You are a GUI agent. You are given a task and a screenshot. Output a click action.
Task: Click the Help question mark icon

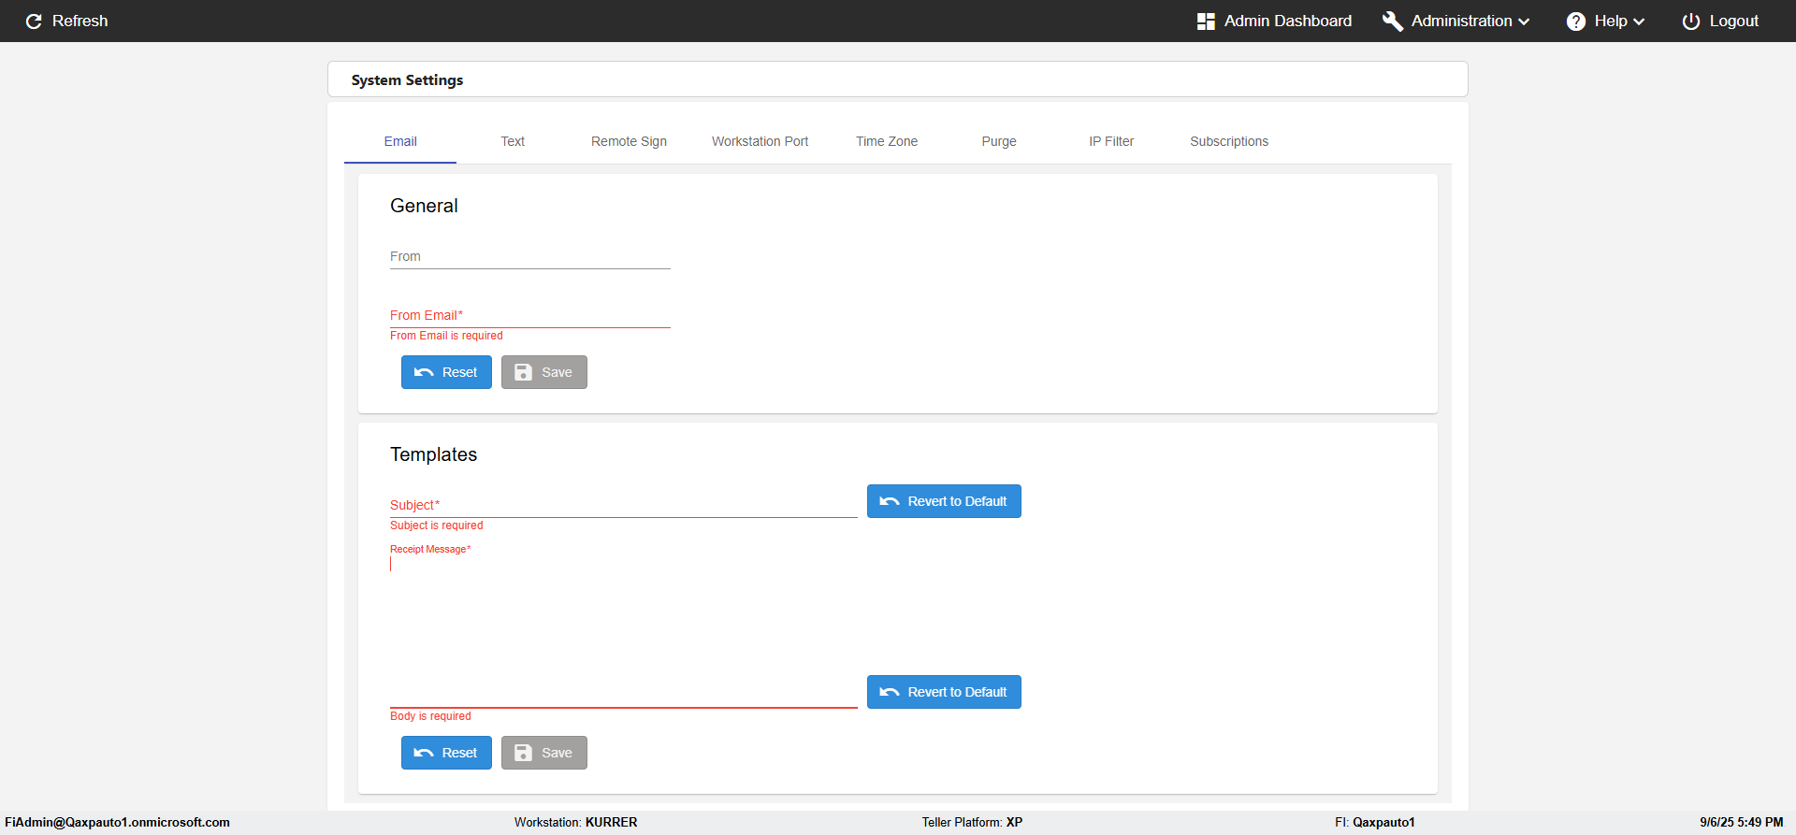(1576, 22)
